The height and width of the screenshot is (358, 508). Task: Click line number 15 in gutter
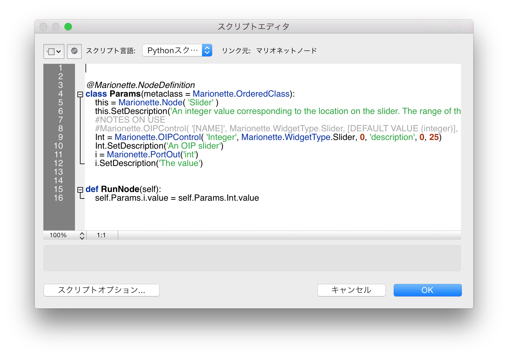click(58, 189)
